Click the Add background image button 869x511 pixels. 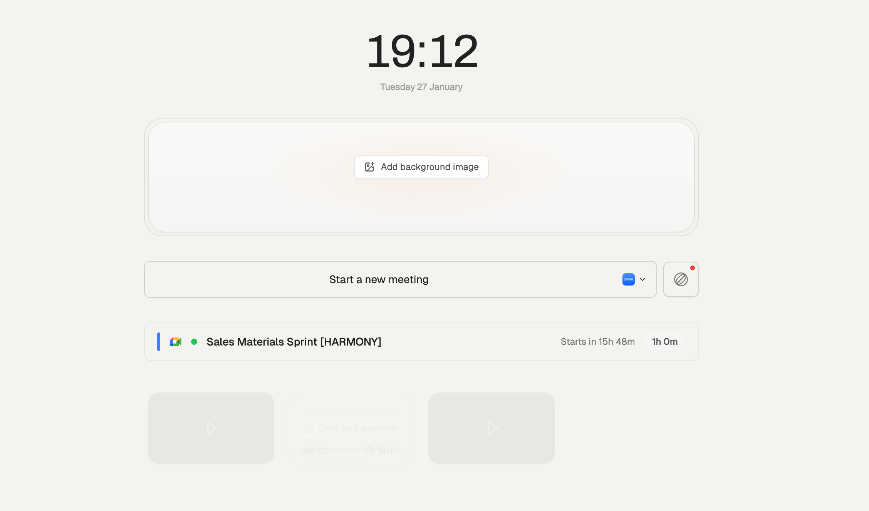tap(421, 167)
